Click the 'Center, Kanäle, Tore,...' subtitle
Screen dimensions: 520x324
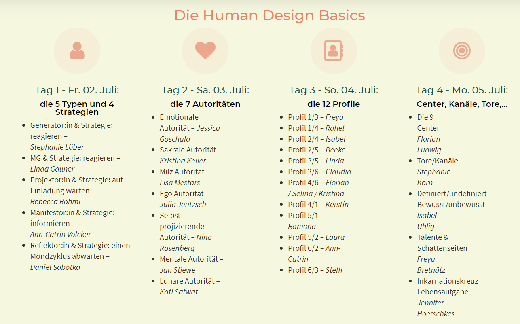click(462, 104)
